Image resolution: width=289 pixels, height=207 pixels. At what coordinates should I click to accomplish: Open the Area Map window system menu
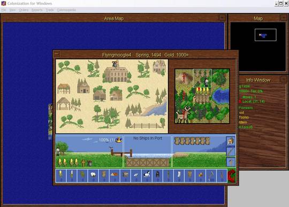click(222, 18)
